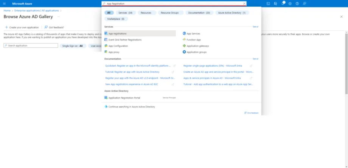Click See all next to Services

point(255,26)
